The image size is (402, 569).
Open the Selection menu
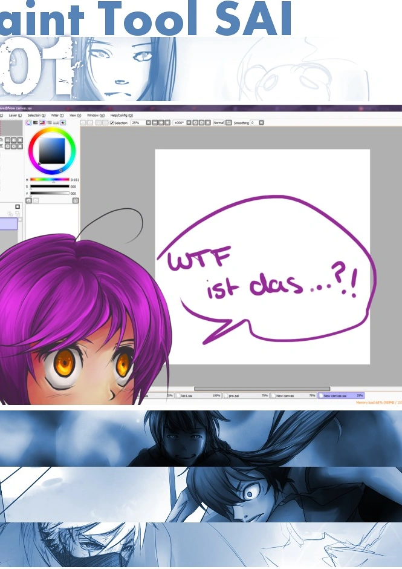coord(36,116)
